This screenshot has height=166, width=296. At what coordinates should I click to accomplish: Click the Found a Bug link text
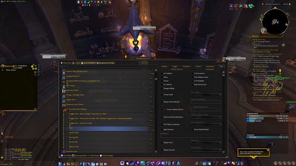(x=108, y=156)
